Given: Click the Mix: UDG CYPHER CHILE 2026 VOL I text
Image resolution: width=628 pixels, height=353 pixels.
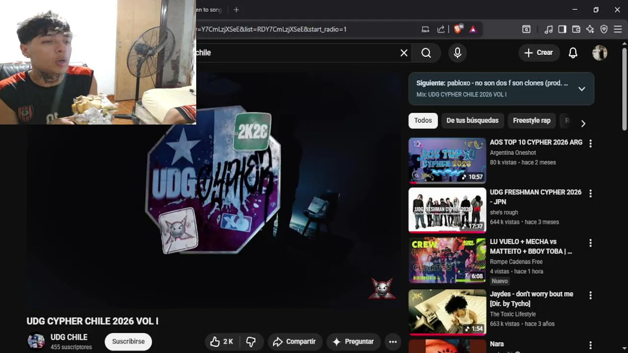Looking at the screenshot, I should (x=461, y=94).
